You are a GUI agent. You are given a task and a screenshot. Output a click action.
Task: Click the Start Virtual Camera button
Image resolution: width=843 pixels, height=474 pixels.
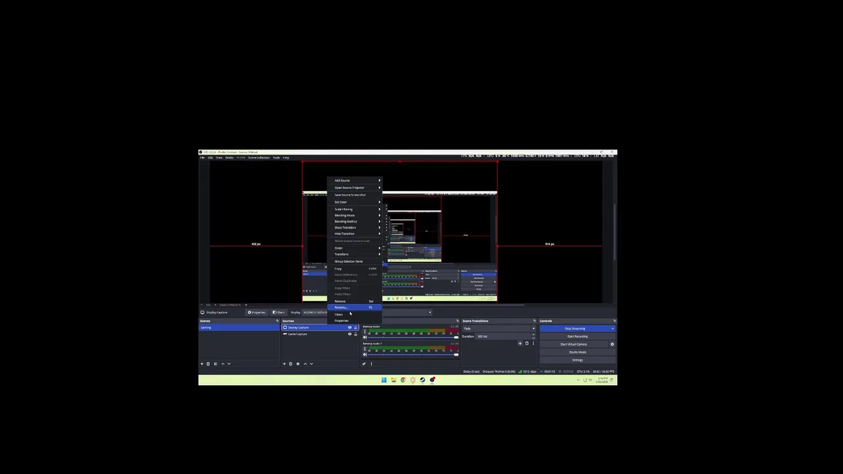tap(574, 344)
